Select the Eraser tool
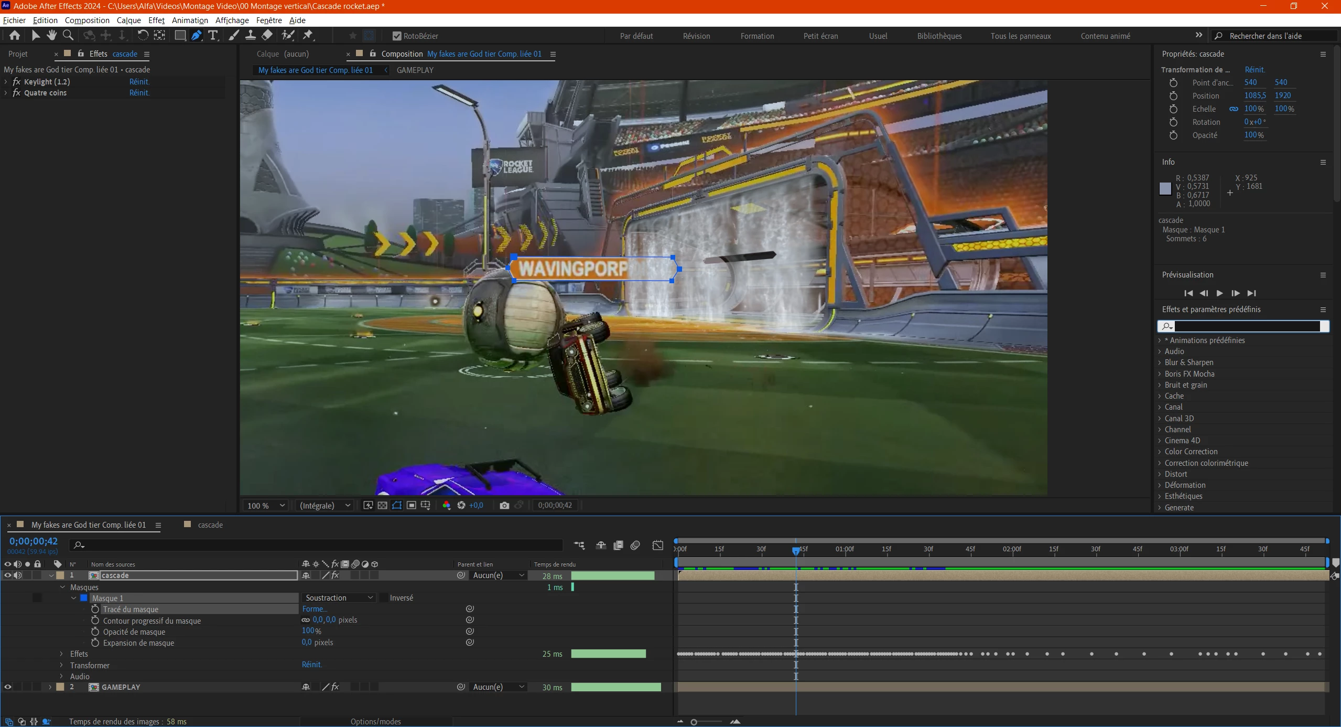1341x727 pixels. (267, 35)
